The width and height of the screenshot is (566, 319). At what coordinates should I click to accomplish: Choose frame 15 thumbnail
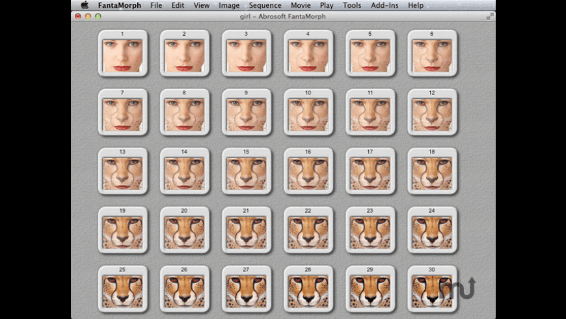tap(246, 173)
